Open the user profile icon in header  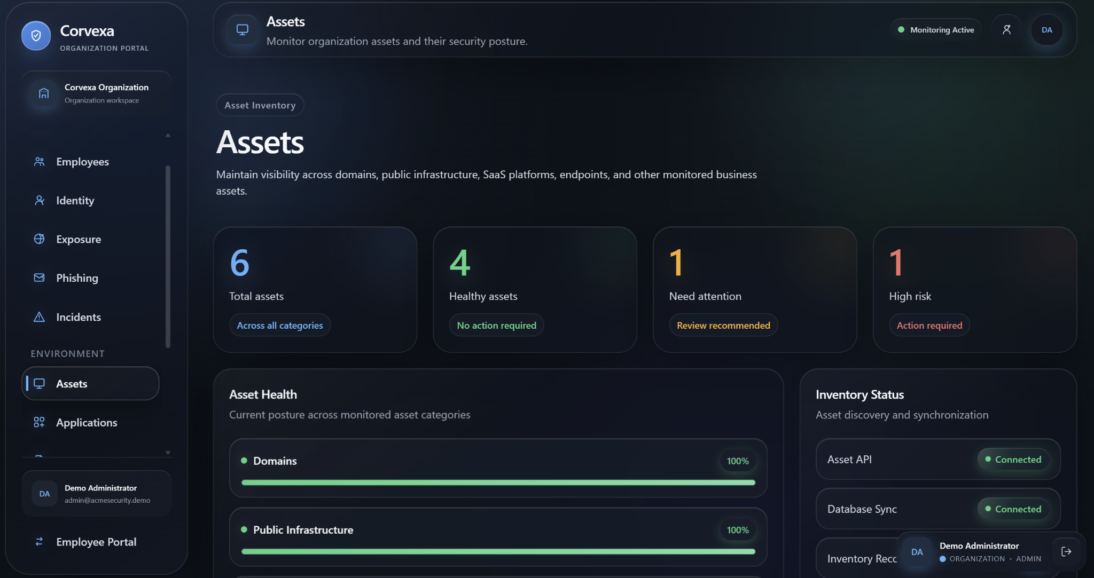coord(1006,30)
